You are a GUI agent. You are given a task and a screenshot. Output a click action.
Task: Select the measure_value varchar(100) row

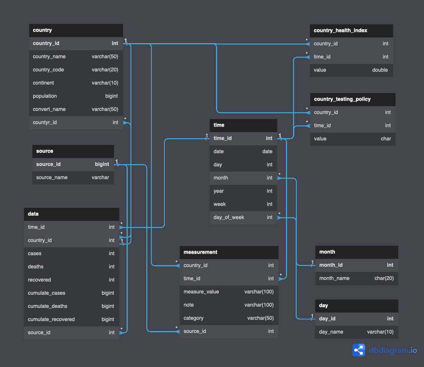[x=229, y=292]
